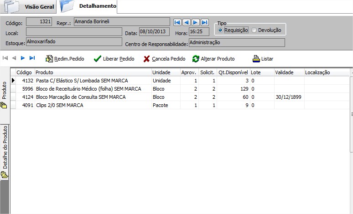Click the Data field showing 08/10/2013

154,32
